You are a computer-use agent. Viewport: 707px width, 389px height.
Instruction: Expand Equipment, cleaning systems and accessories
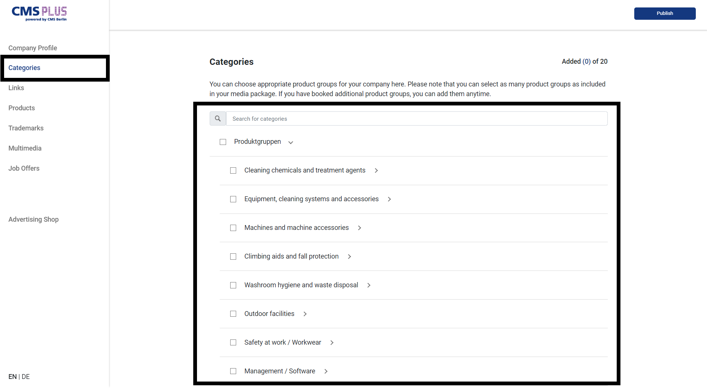[x=389, y=199]
